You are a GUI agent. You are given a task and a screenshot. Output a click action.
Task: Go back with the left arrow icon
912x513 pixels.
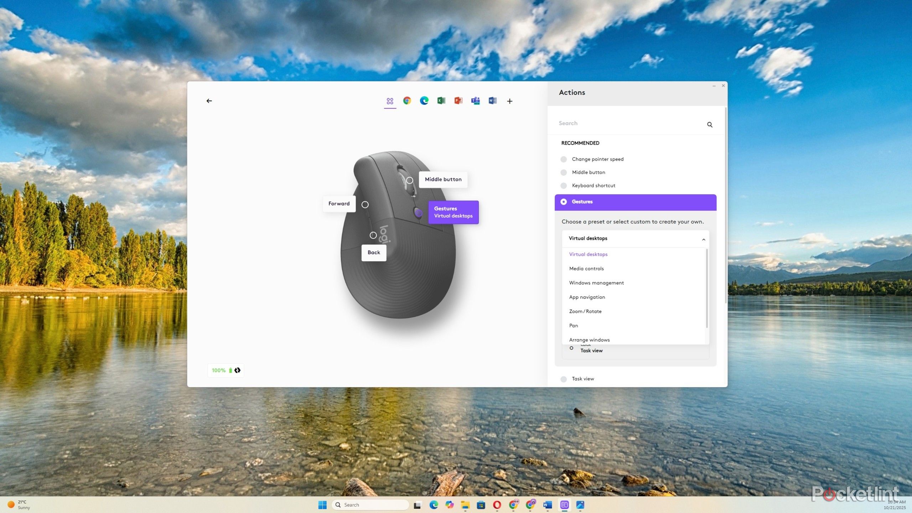click(209, 101)
